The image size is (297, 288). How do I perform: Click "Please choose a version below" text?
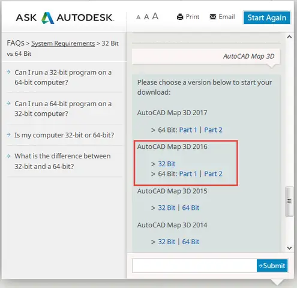click(x=205, y=87)
